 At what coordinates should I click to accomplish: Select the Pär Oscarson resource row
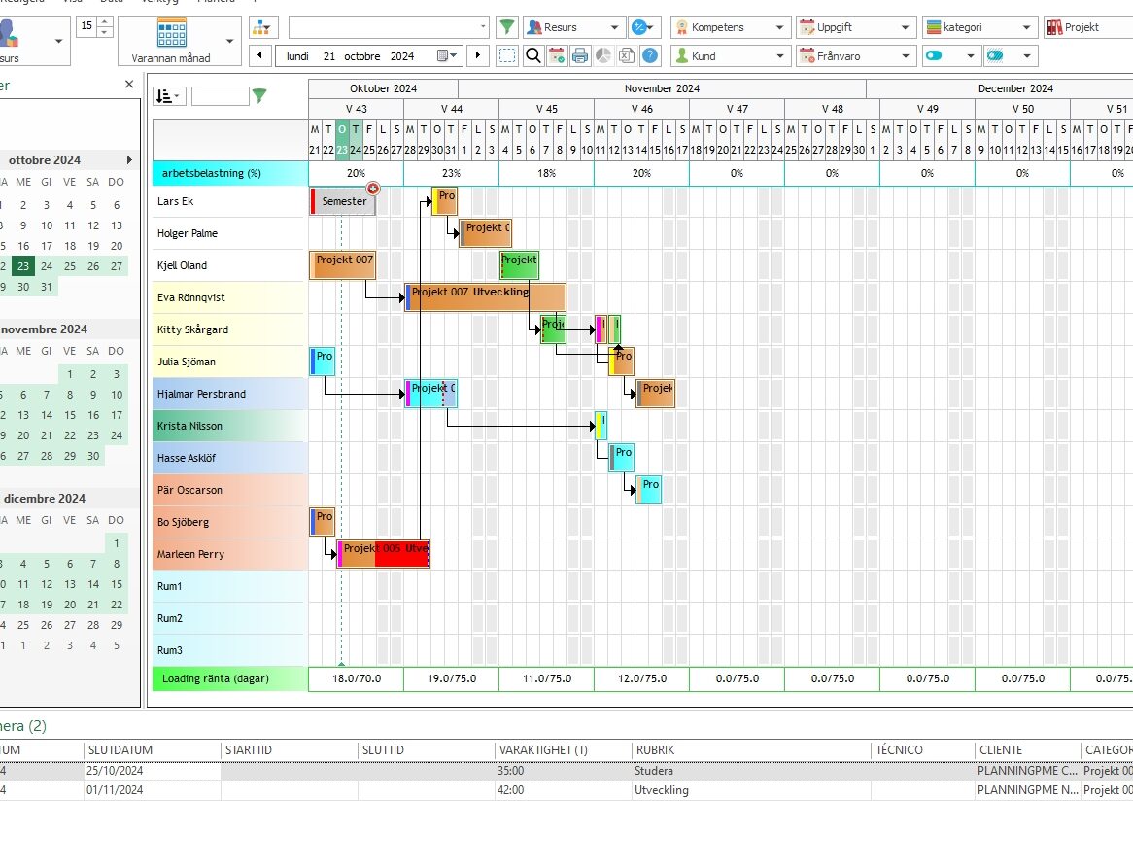click(228, 490)
